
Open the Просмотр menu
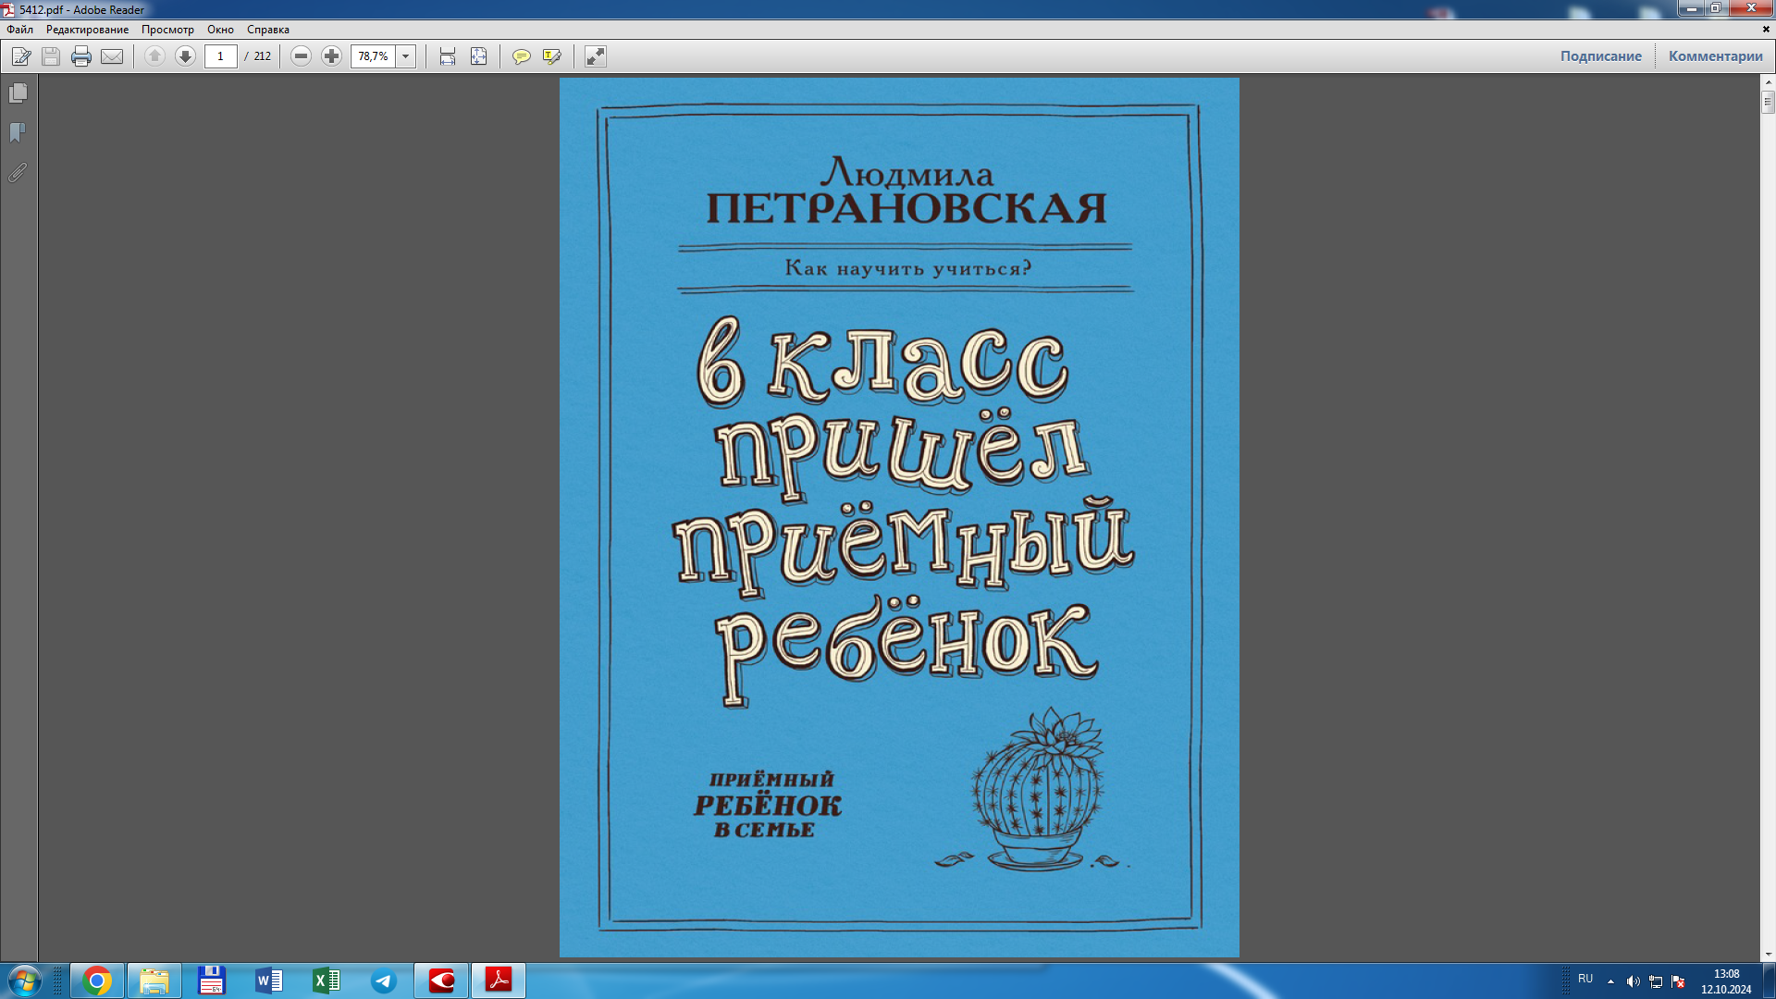tap(168, 30)
